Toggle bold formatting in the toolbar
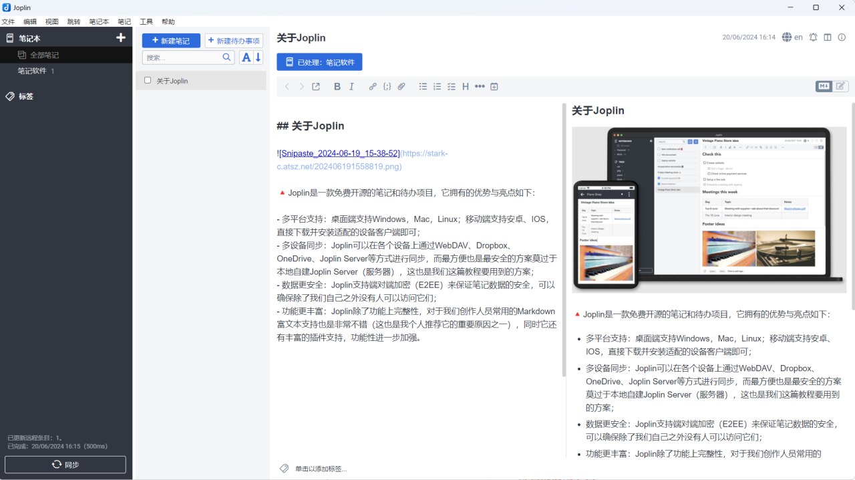Screen dimensions: 855x480 [337, 86]
